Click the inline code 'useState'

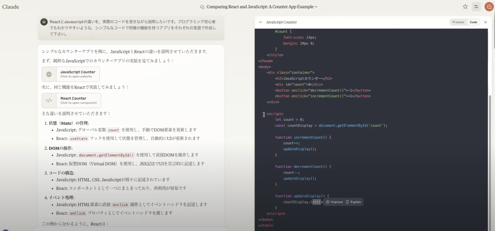click(x=79, y=139)
